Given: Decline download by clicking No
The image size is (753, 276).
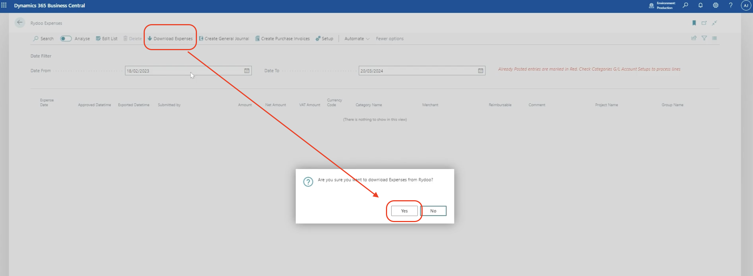Looking at the screenshot, I should [433, 211].
